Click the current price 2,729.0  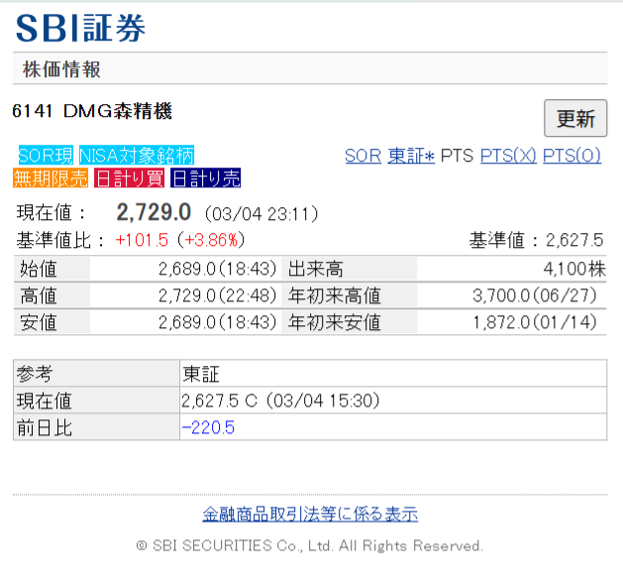pos(154,212)
